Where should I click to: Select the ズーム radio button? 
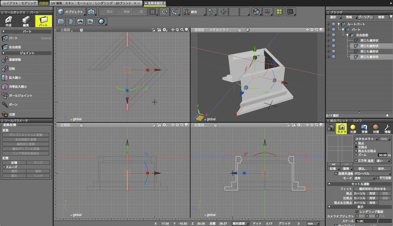[x=356, y=155]
